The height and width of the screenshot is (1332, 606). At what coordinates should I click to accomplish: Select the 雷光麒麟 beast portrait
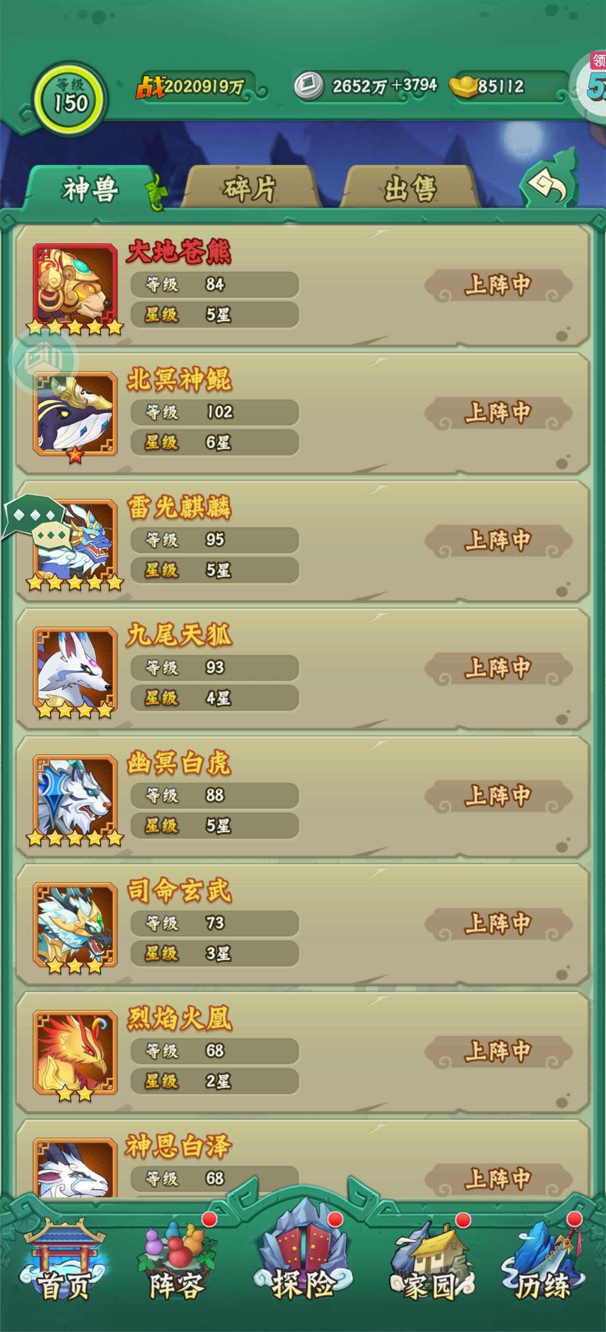click(x=76, y=541)
